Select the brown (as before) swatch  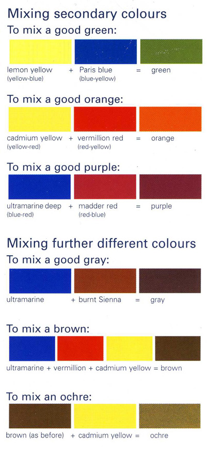click(40, 416)
